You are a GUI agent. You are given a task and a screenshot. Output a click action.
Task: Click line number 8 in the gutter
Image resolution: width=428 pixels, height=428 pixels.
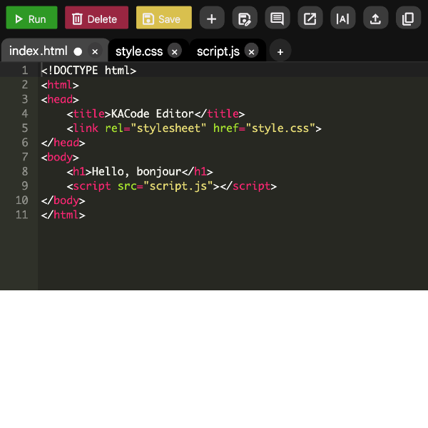[25, 171]
